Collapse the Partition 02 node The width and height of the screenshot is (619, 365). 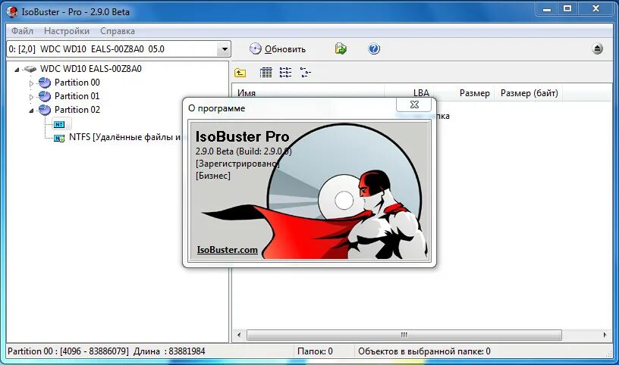tap(31, 111)
